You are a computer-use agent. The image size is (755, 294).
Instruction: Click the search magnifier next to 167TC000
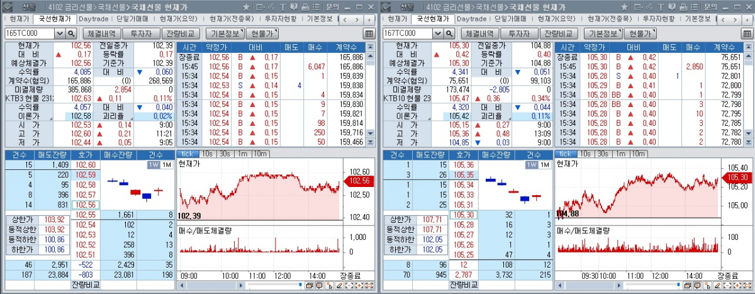pos(449,33)
